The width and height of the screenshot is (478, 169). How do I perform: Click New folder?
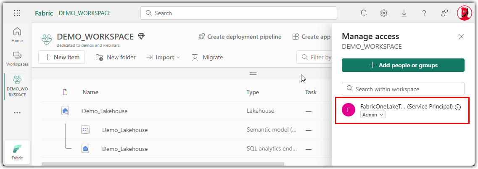[x=116, y=57]
